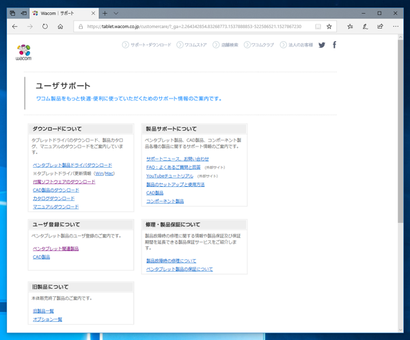
Task: Click the Wacom logo
Action: [x=24, y=53]
